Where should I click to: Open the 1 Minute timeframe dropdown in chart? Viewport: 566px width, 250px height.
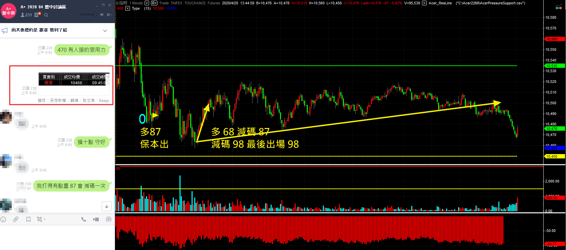[x=147, y=3]
